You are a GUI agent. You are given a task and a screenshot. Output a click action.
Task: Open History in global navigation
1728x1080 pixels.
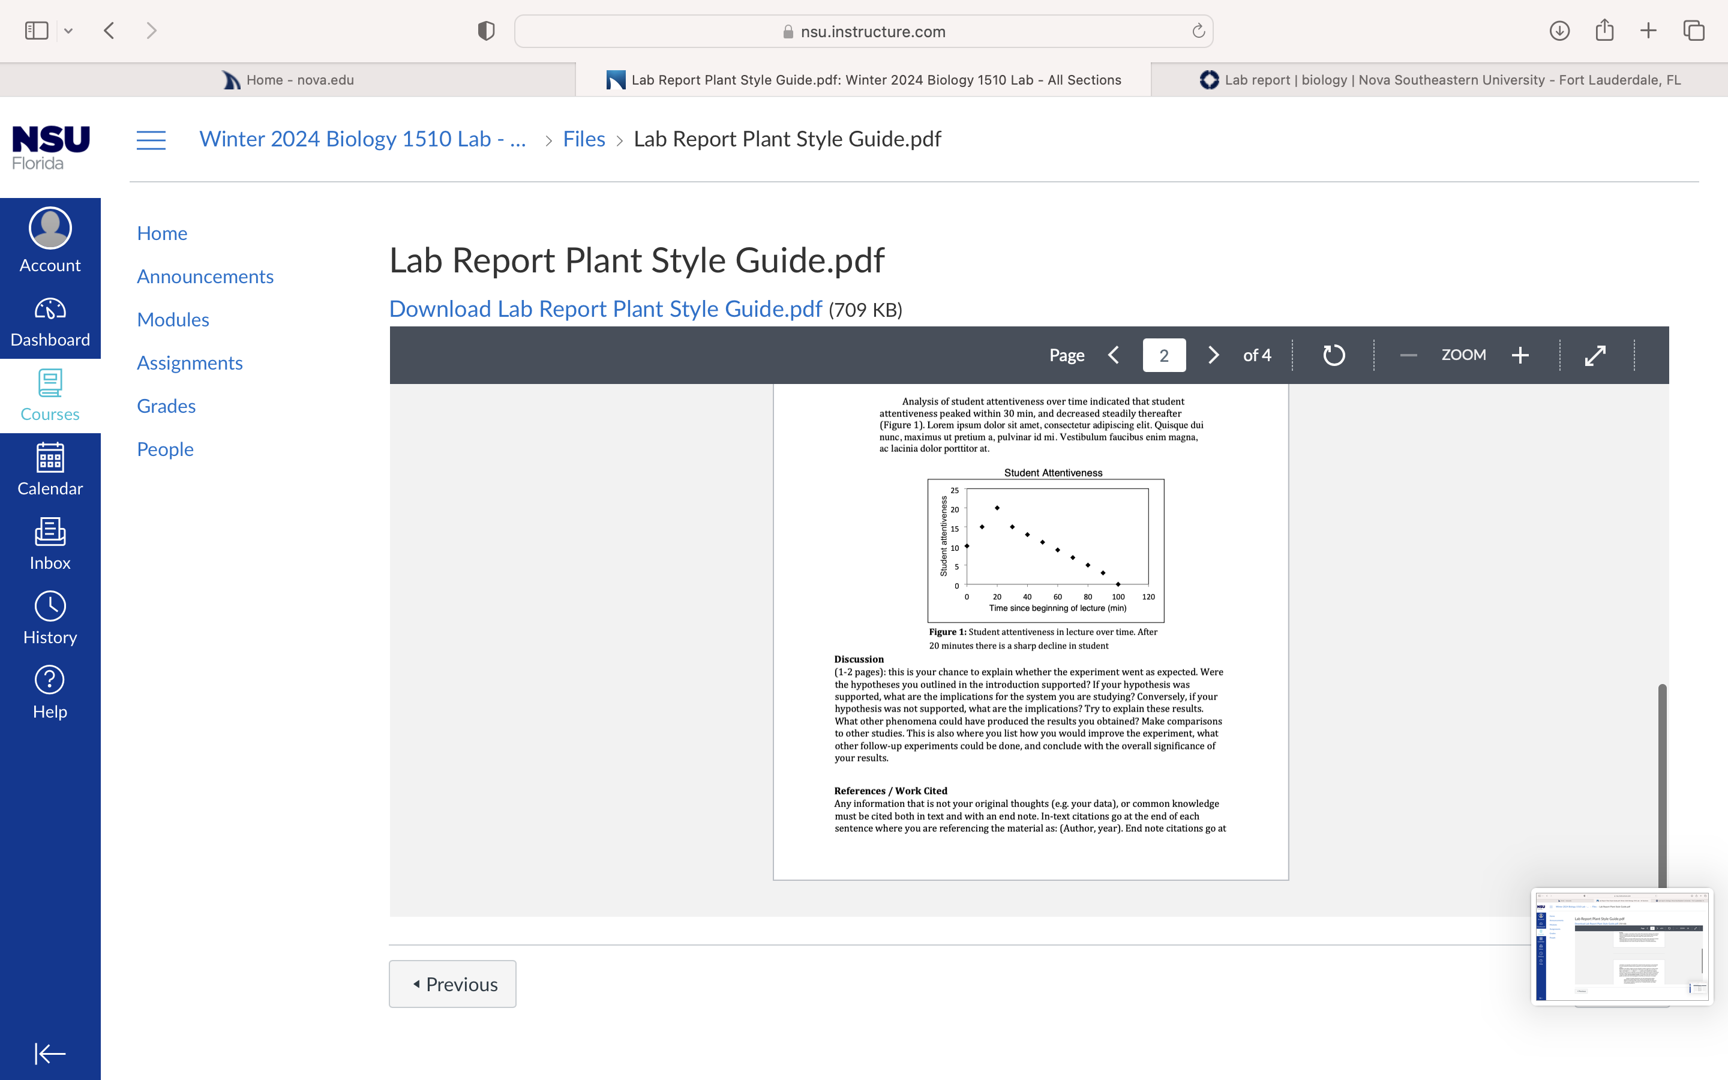(50, 619)
